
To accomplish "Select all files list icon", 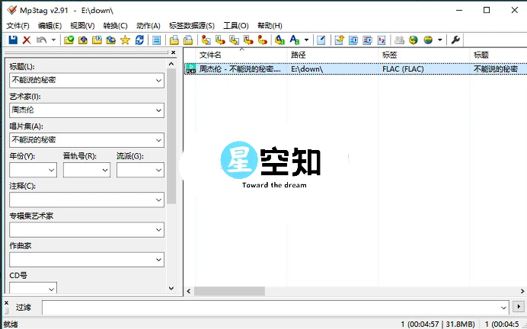I will [156, 40].
